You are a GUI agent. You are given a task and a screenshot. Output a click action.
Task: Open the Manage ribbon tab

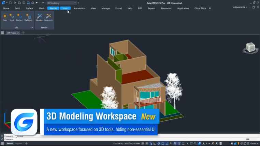click(x=106, y=8)
